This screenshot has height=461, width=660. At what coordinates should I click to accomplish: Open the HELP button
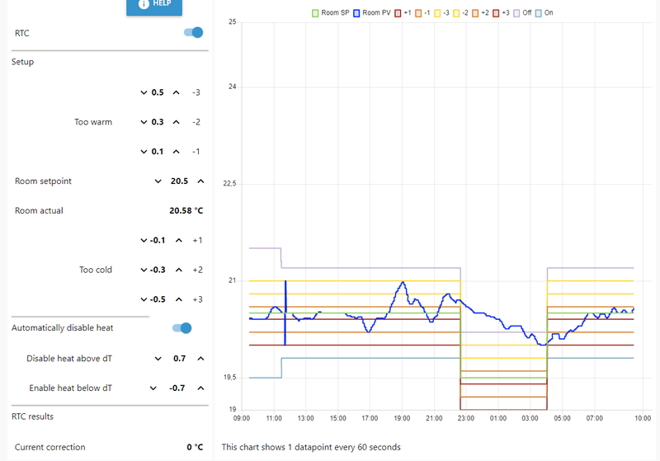(x=154, y=5)
